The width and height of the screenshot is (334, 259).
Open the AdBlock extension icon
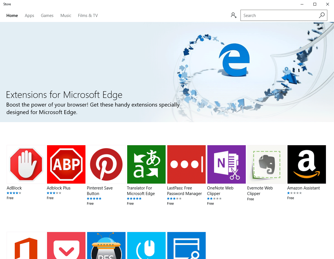click(26, 164)
